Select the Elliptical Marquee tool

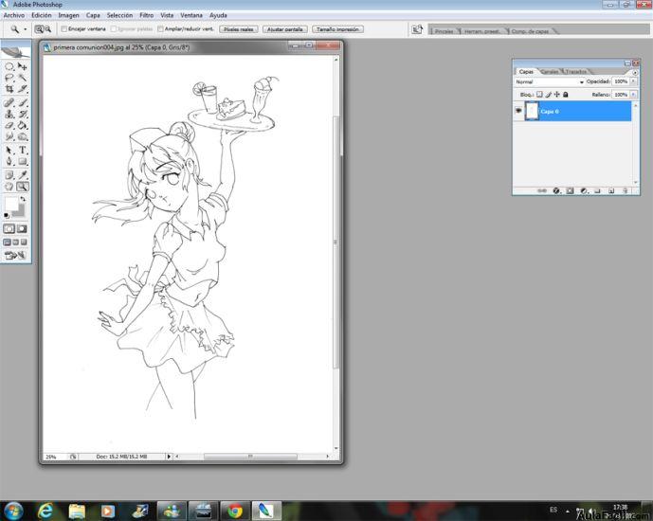(9, 66)
